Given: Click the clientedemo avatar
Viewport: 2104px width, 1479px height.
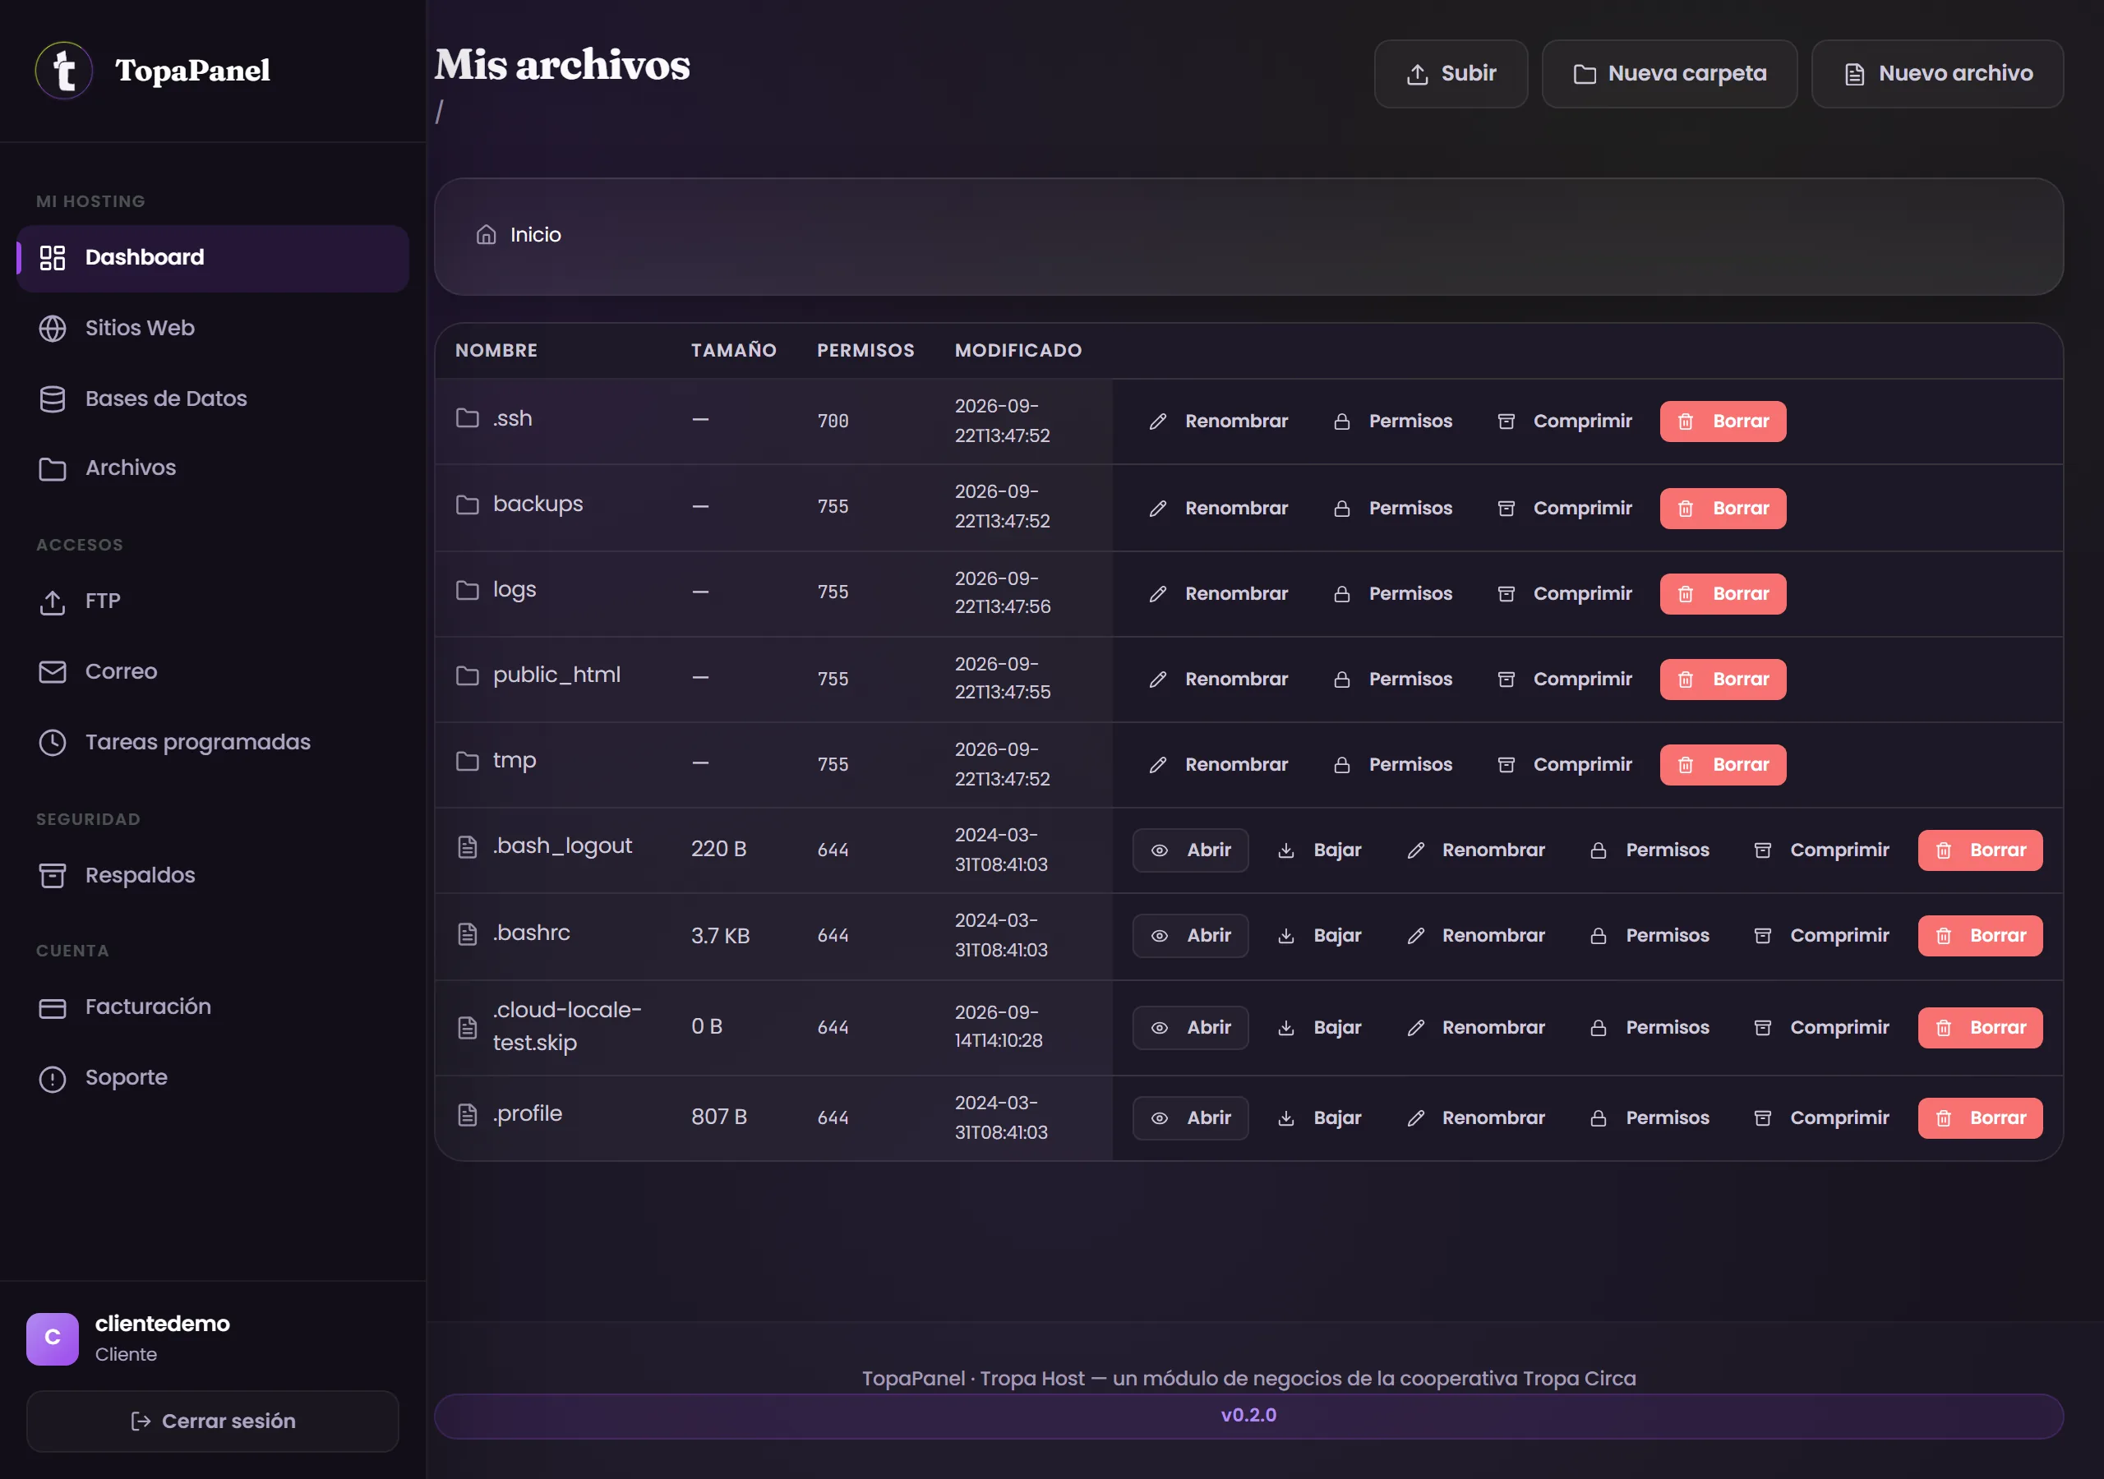Looking at the screenshot, I should [x=53, y=1338].
